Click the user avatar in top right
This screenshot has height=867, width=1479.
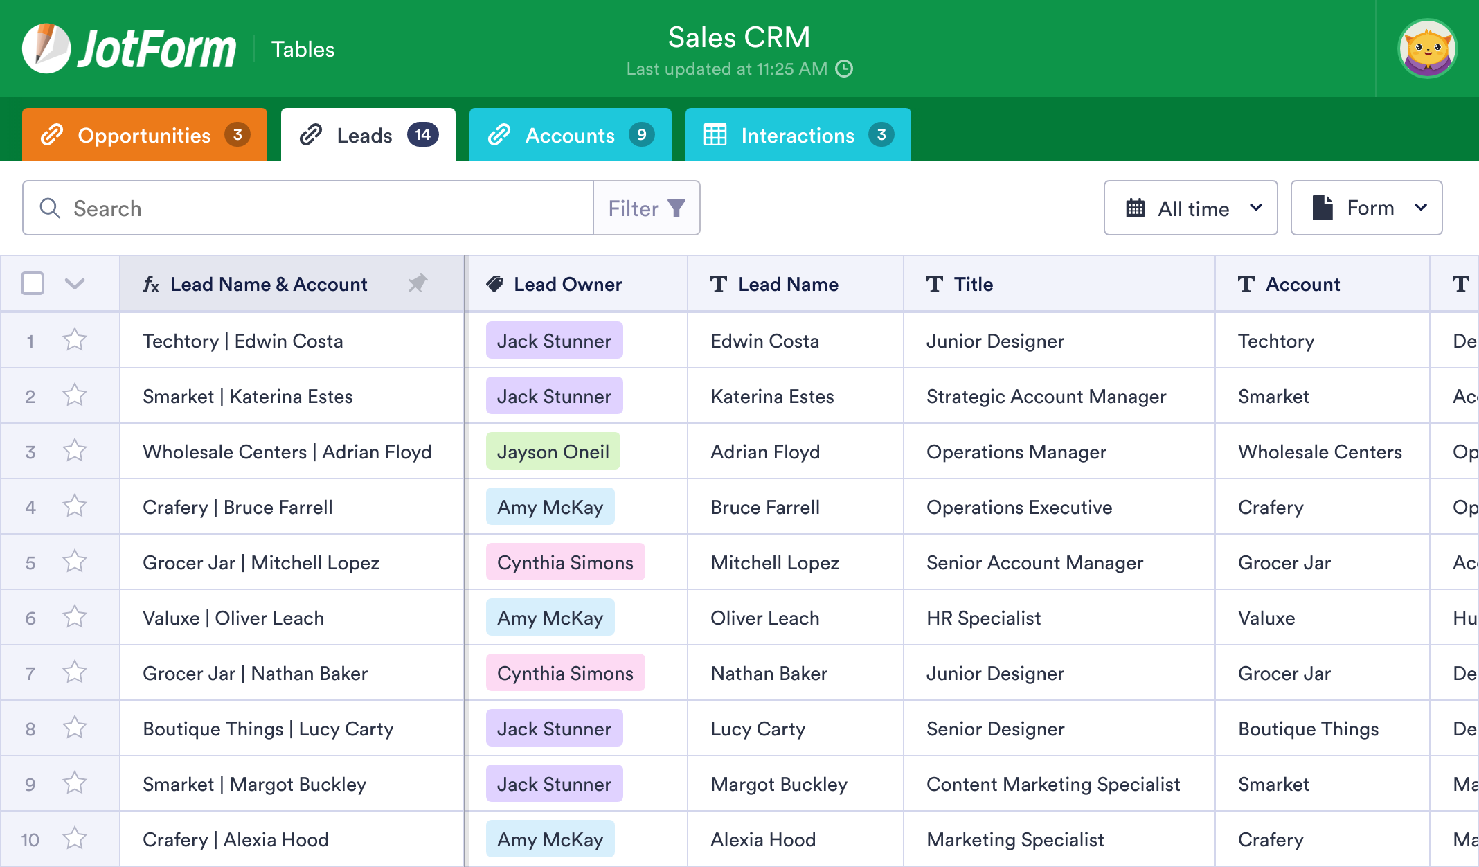click(x=1428, y=48)
